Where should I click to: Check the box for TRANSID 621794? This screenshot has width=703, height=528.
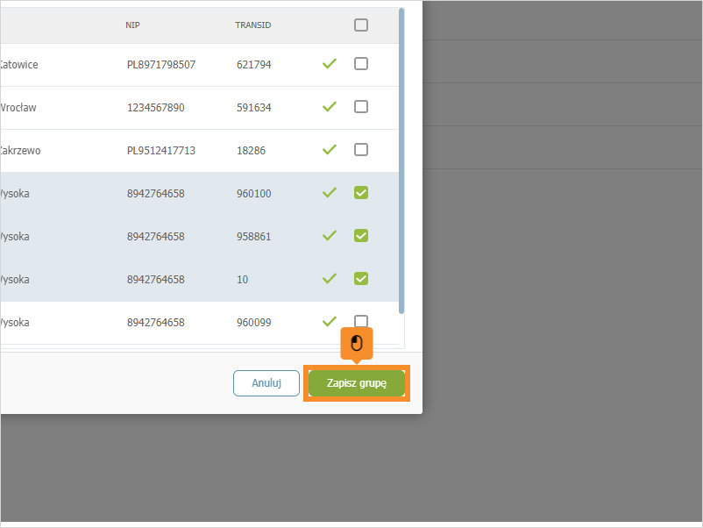[361, 64]
